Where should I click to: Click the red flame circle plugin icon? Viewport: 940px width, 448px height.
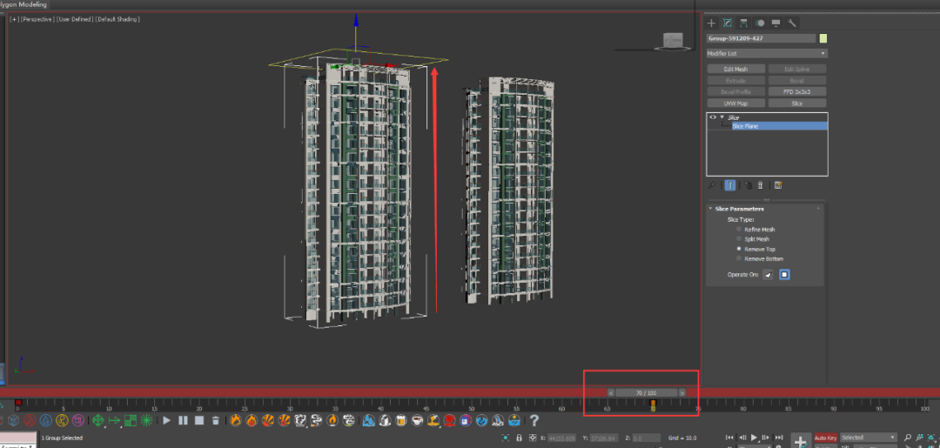coord(30,420)
